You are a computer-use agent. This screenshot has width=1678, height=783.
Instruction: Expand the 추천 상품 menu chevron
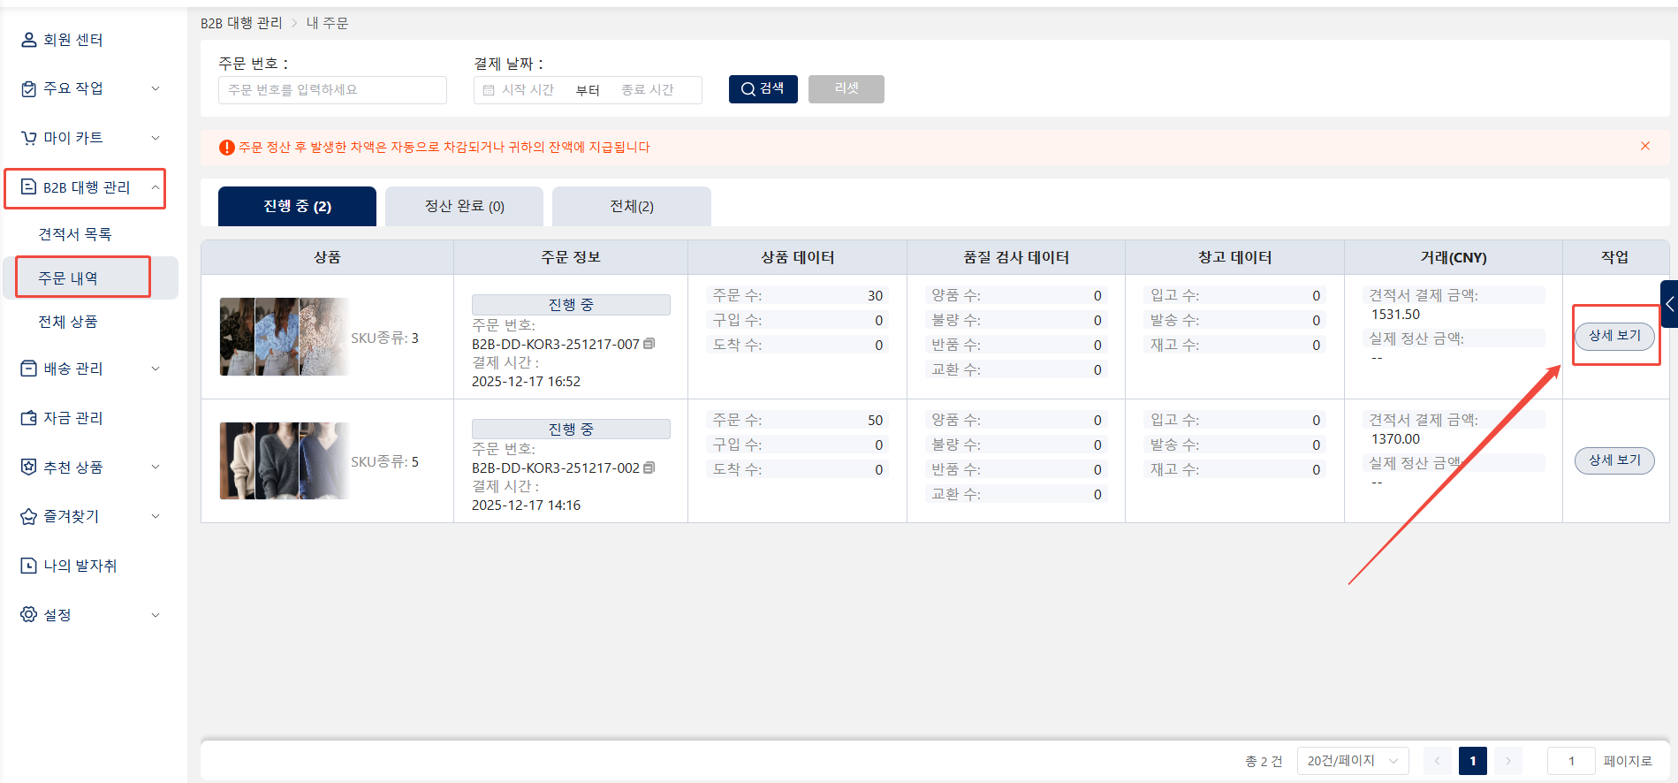click(156, 467)
